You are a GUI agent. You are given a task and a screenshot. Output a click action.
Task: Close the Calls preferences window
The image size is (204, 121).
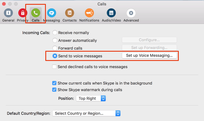pyautogui.click(x=4, y=4)
